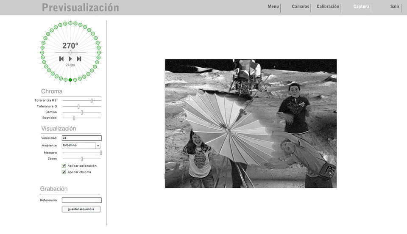The image size is (407, 234).
Task: Adjust the Tolerancia RB slider
Action: (82, 101)
